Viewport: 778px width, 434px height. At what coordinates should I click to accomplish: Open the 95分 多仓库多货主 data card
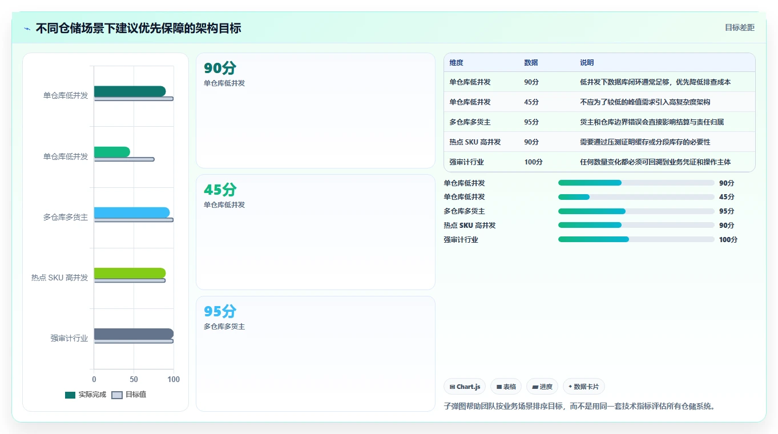click(x=316, y=353)
